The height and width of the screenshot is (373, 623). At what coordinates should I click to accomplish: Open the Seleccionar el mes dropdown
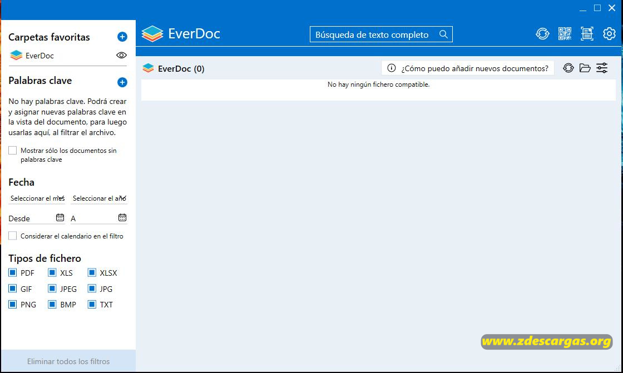(37, 198)
